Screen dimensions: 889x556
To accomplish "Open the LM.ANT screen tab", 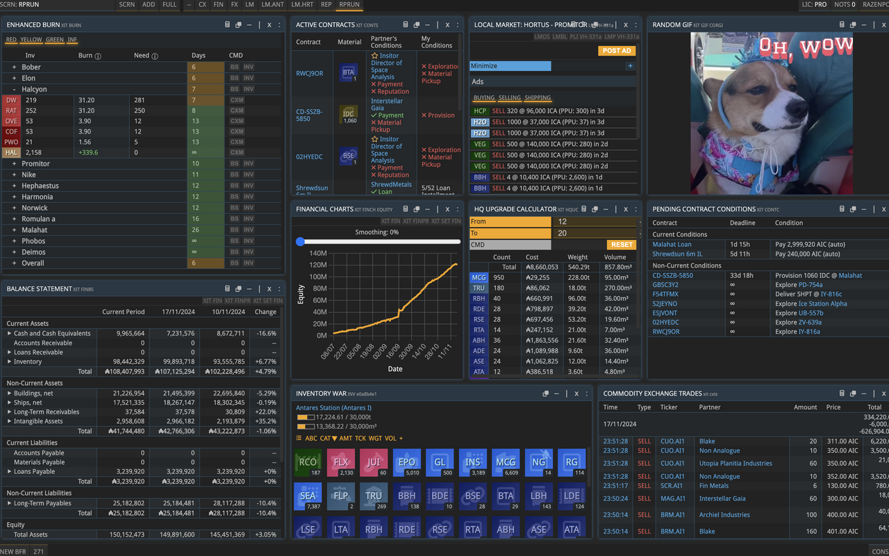I will (x=273, y=5).
